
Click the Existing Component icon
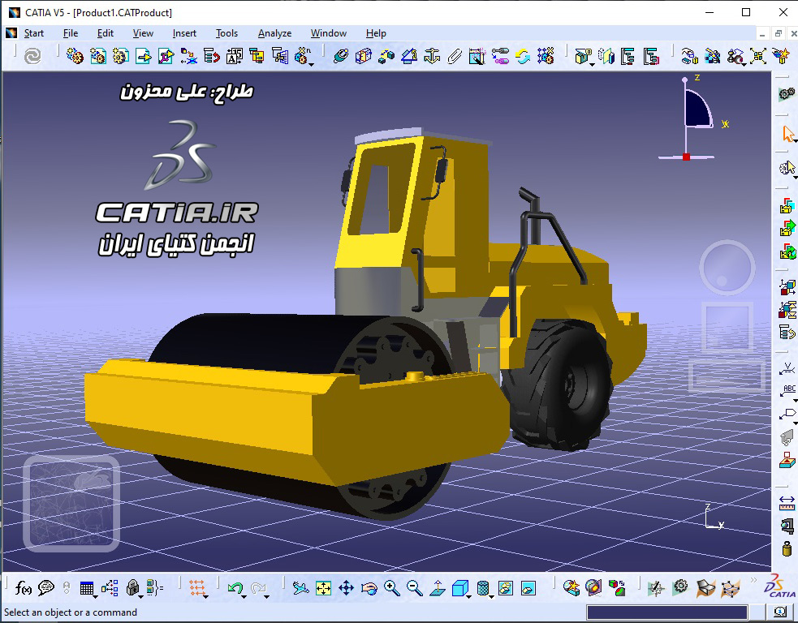pyautogui.click(x=144, y=56)
